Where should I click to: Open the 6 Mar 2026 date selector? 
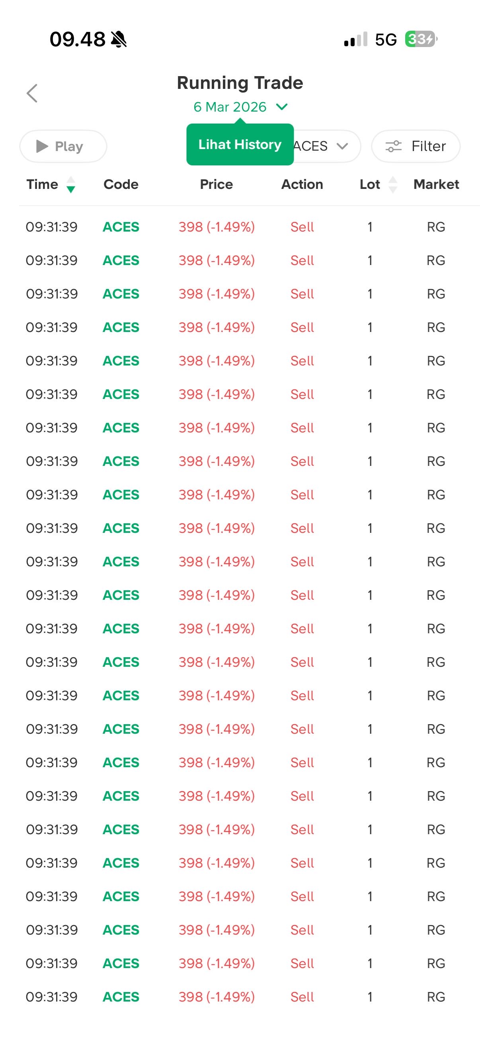[x=230, y=107]
